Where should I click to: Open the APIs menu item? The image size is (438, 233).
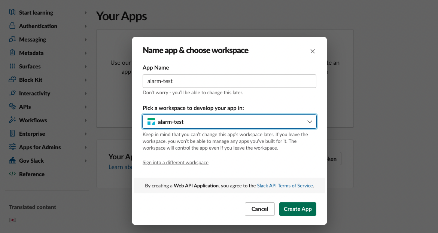point(25,107)
